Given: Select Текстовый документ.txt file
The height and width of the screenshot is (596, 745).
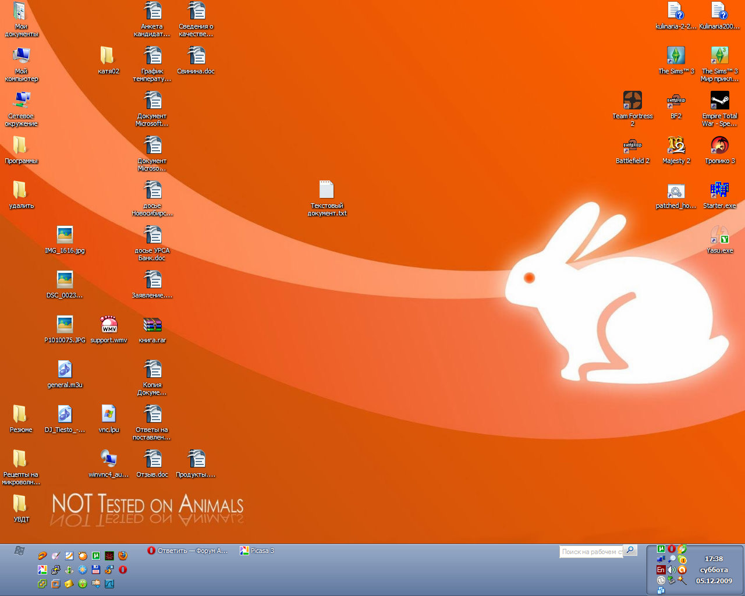Looking at the screenshot, I should tap(327, 198).
